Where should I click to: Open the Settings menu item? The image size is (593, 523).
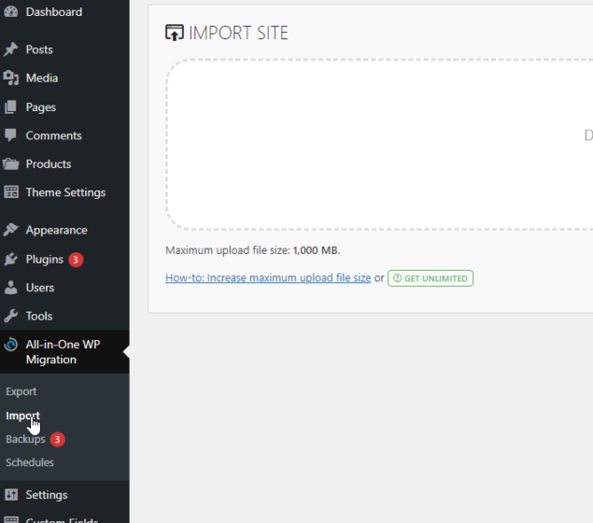coord(47,495)
